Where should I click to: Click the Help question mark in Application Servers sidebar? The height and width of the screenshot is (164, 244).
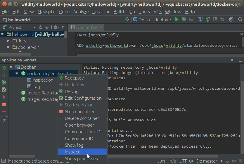point(4,120)
